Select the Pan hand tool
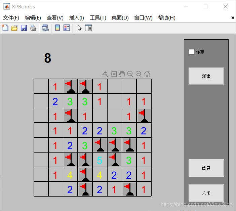Image resolution: width=236 pixels, height=211 pixels. coord(122,74)
